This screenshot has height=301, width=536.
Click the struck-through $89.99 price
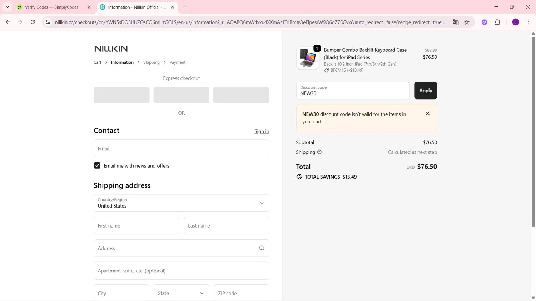431,50
